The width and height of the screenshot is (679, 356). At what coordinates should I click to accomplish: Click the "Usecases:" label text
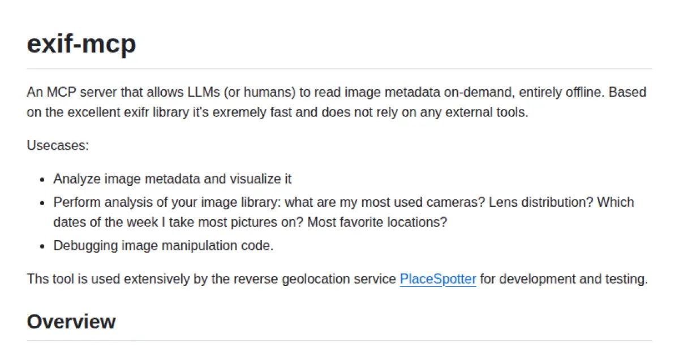[x=58, y=145]
